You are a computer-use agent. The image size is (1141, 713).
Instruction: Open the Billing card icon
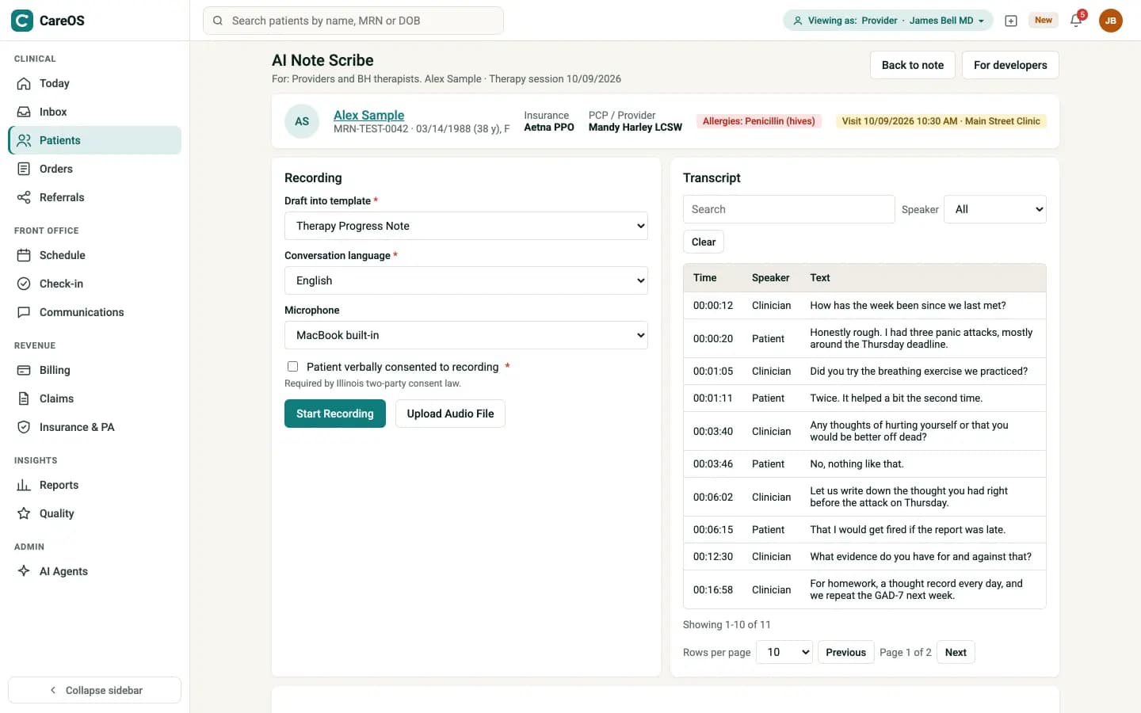24,370
